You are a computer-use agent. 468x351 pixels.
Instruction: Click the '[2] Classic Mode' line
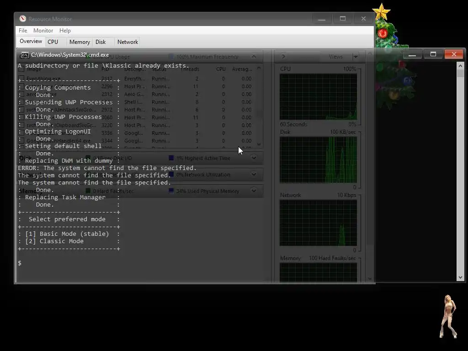54,241
